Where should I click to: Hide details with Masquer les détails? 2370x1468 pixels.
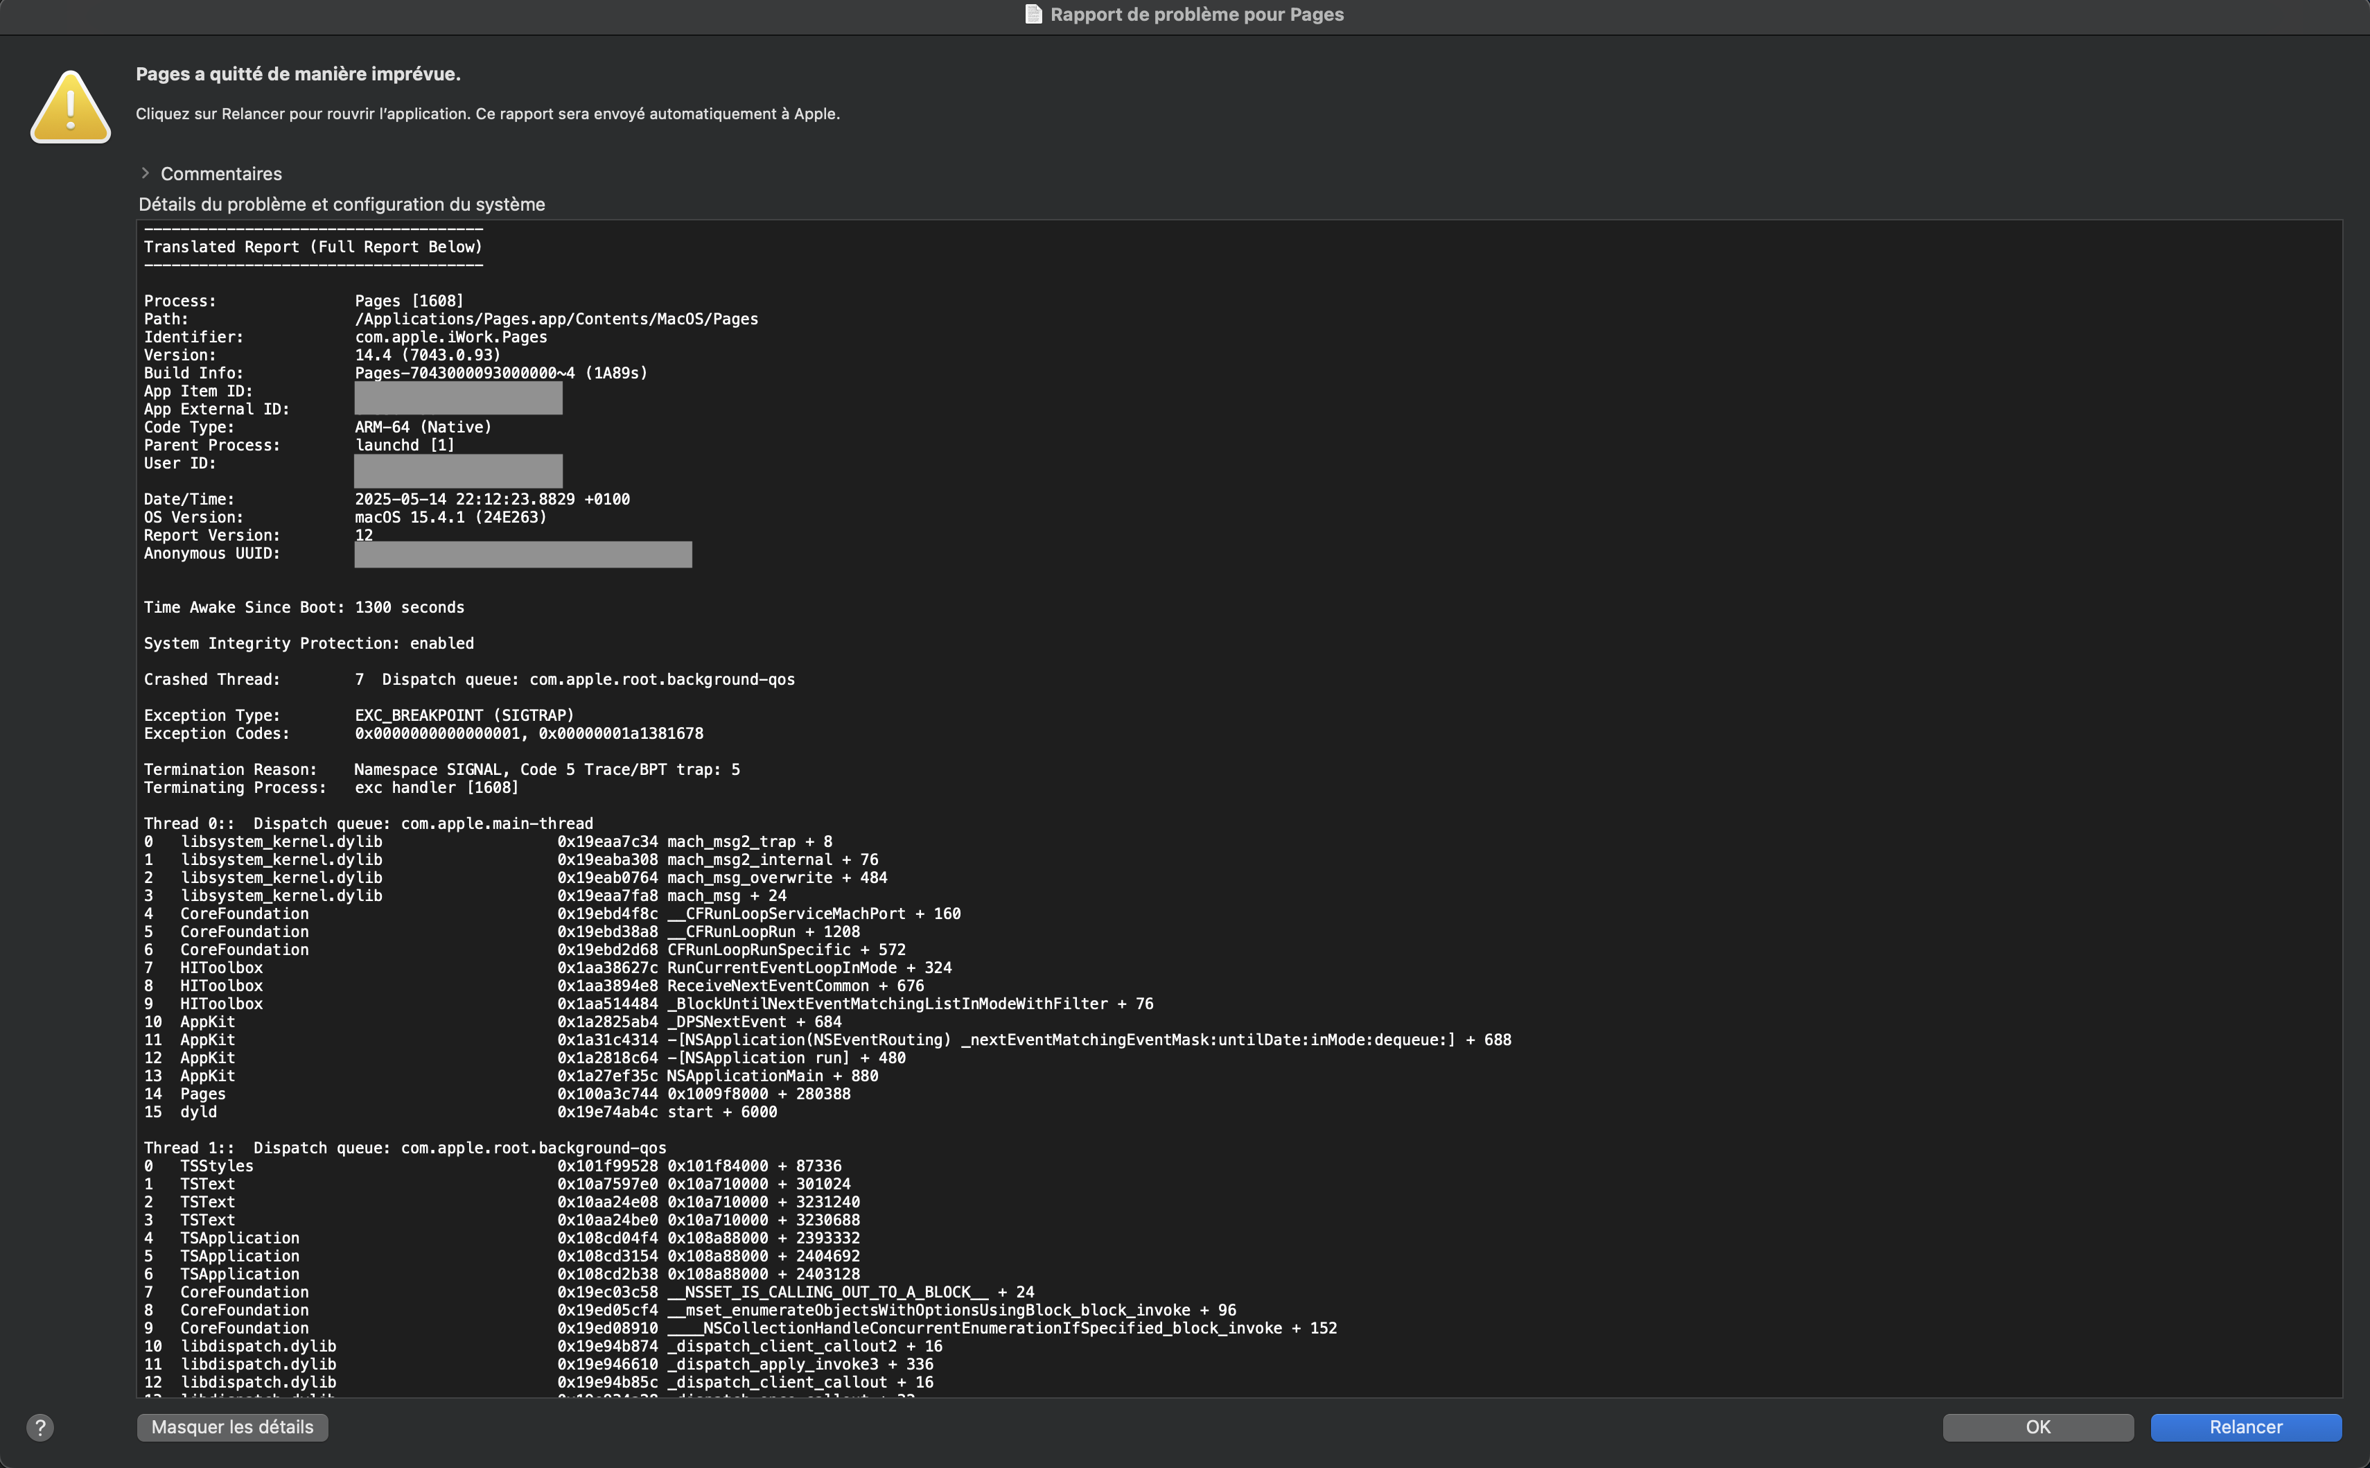coord(232,1427)
